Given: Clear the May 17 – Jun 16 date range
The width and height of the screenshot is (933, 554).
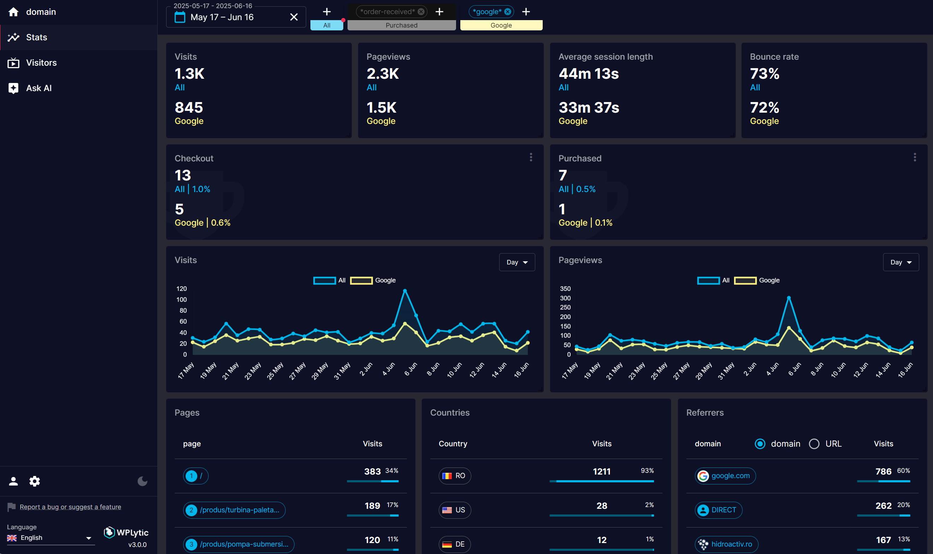Looking at the screenshot, I should pyautogui.click(x=294, y=17).
